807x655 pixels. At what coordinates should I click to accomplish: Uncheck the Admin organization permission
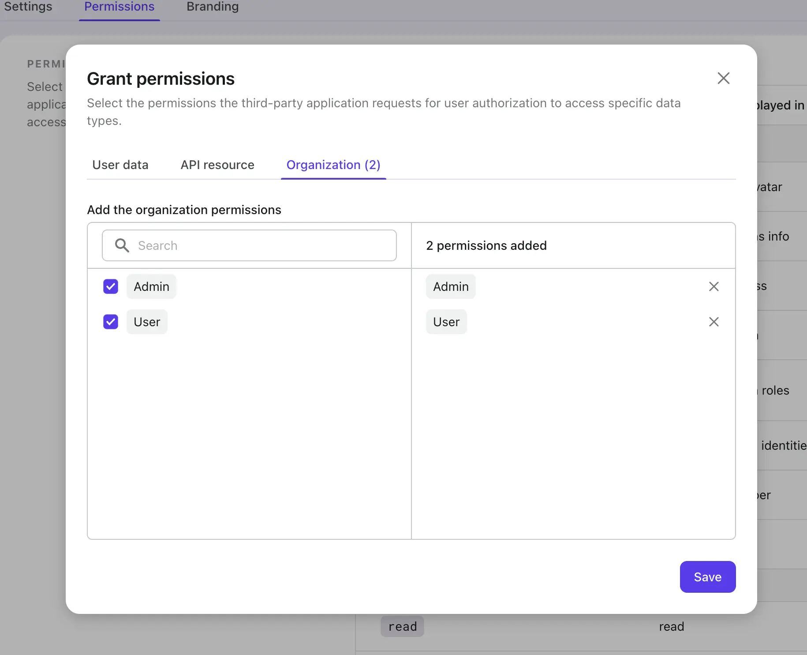110,286
